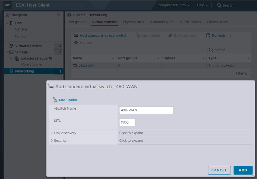
Task: Open the Port groups column dropdown arrow
Action: click(158, 58)
